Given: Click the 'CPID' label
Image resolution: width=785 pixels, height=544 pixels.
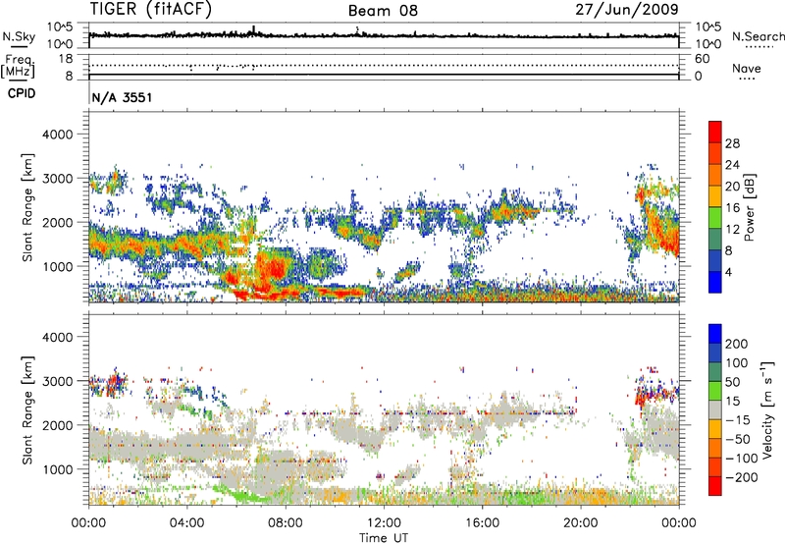Looking at the screenshot, I should click(x=22, y=93).
